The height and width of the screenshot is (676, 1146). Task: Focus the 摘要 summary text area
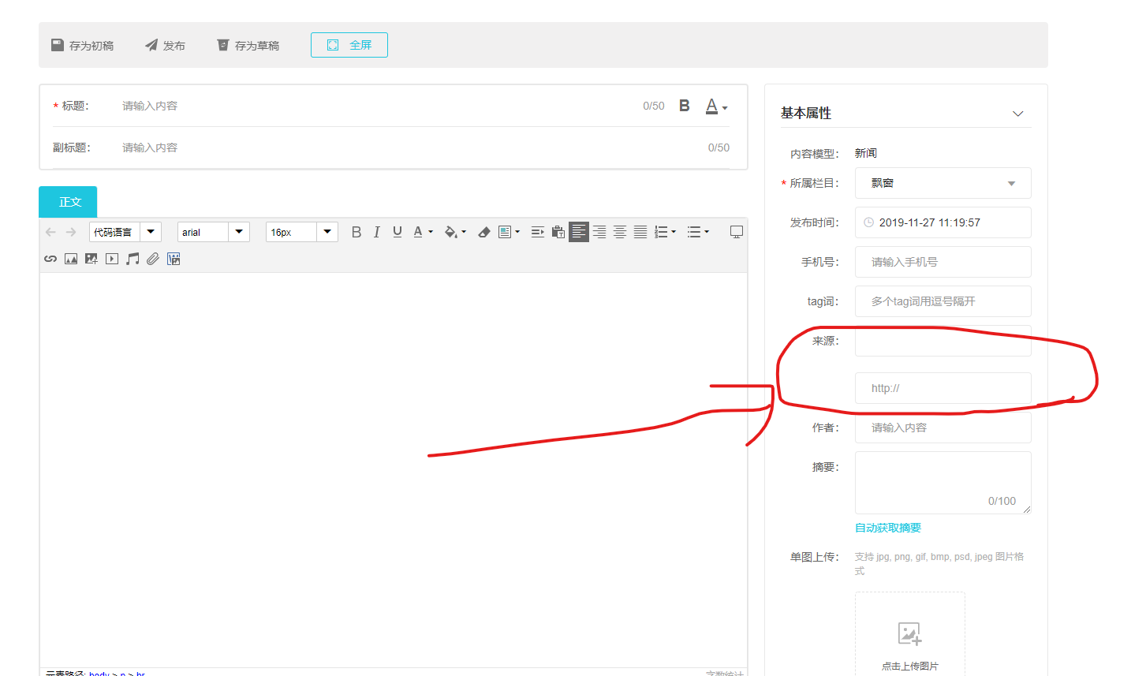[x=943, y=483]
